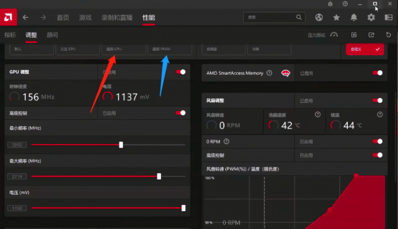398x229 pixels.
Task: Click the top fan curve point
Action: point(356,176)
